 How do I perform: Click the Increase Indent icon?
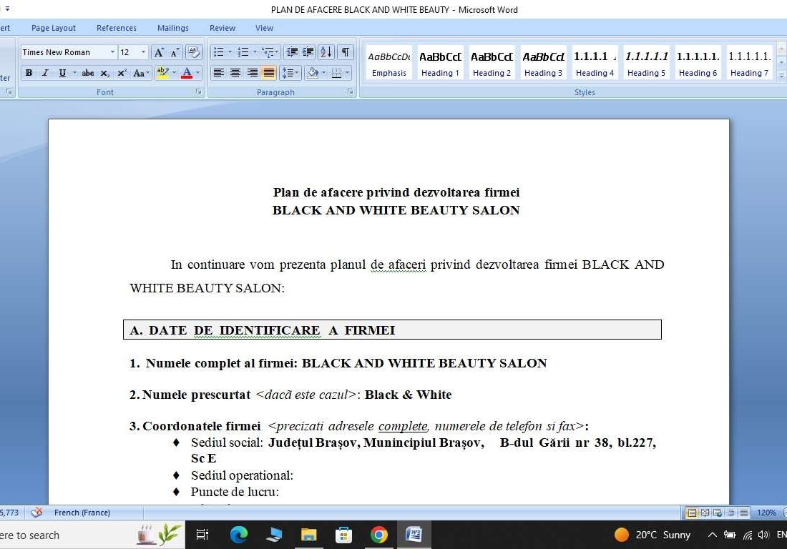point(308,52)
